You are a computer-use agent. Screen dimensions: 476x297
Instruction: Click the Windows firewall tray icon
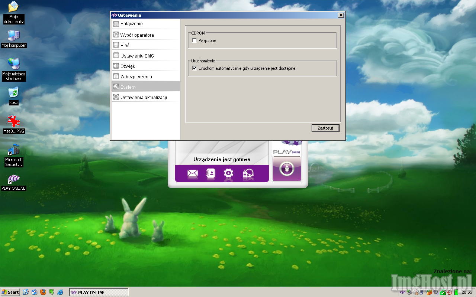429,292
